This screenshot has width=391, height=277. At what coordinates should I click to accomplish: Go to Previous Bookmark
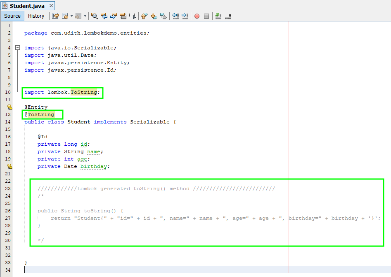coord(144,16)
